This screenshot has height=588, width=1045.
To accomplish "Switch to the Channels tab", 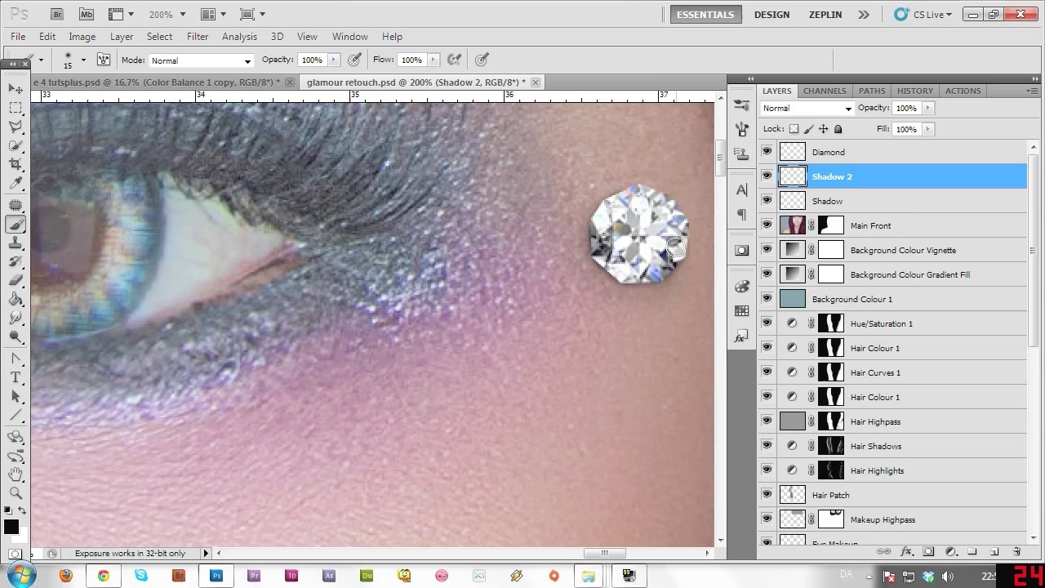I will tap(824, 91).
